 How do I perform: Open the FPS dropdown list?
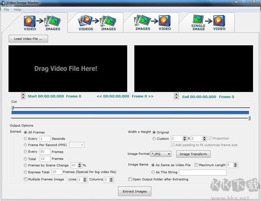point(77,145)
